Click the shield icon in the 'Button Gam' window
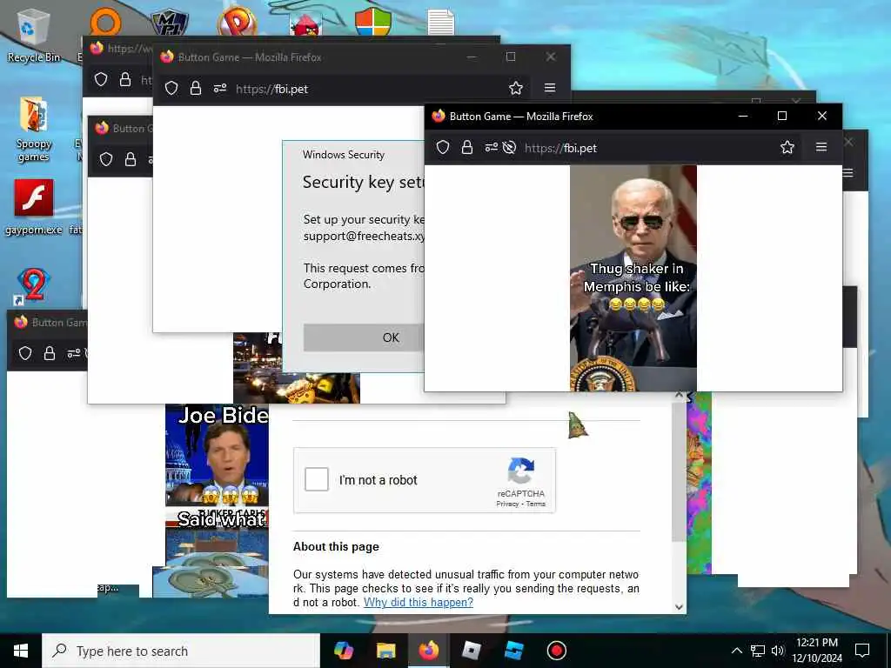 pyautogui.click(x=25, y=353)
